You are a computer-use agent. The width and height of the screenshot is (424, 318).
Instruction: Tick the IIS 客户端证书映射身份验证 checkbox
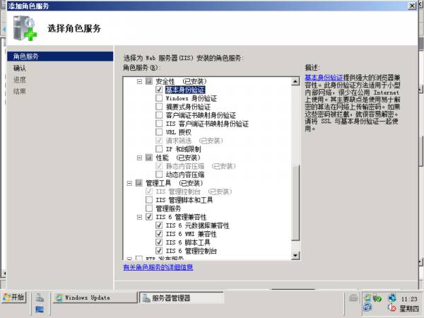pyautogui.click(x=159, y=124)
